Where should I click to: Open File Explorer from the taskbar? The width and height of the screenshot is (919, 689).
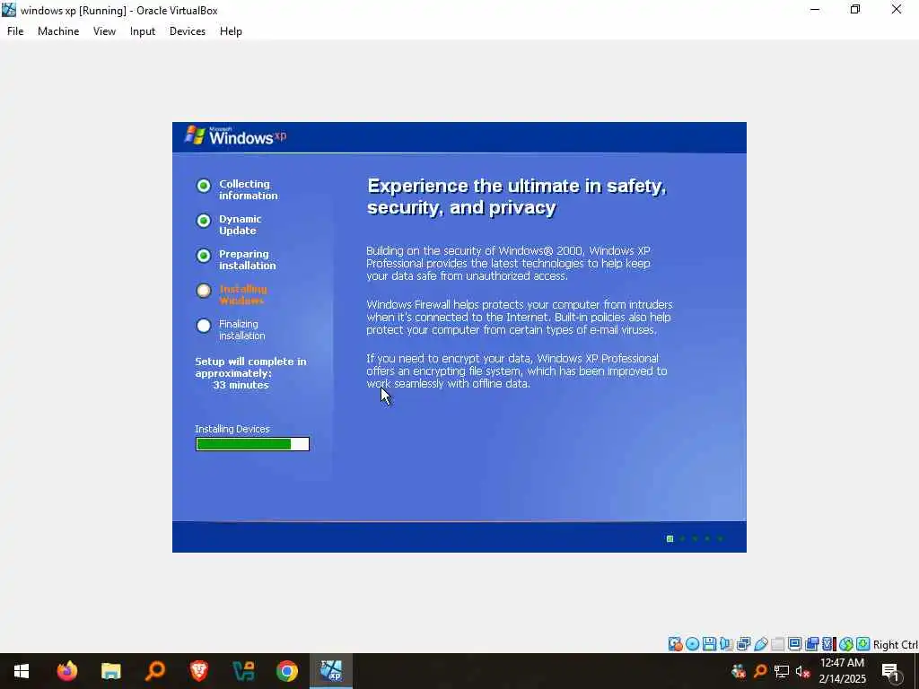[x=110, y=671]
